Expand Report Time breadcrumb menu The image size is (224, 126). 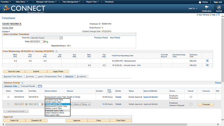point(92,2)
